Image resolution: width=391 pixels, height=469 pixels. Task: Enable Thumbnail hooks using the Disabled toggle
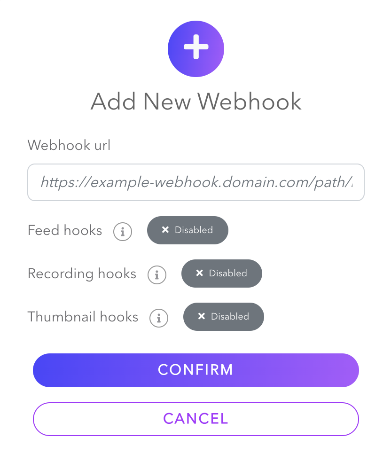[224, 317]
